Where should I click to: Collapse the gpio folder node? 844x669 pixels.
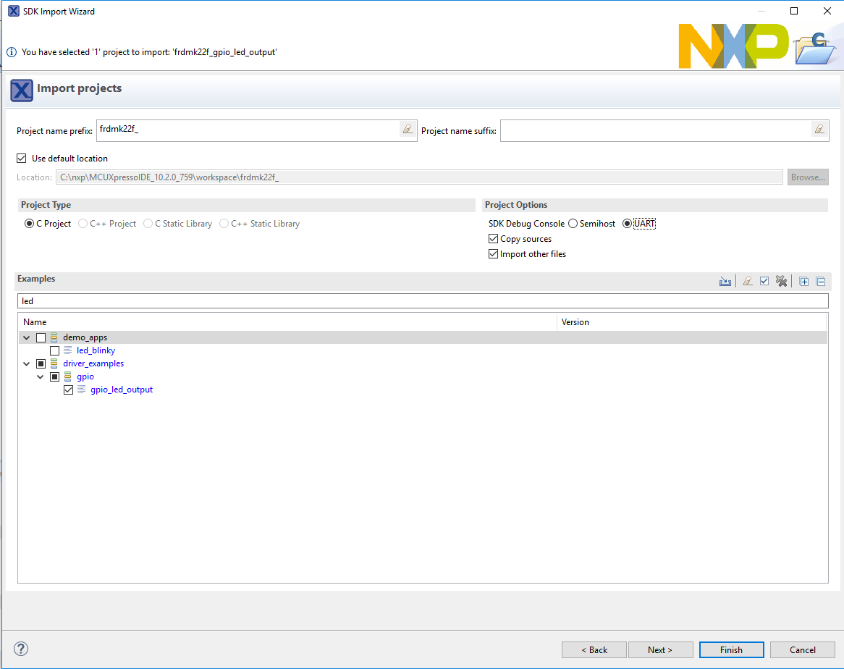click(x=41, y=376)
